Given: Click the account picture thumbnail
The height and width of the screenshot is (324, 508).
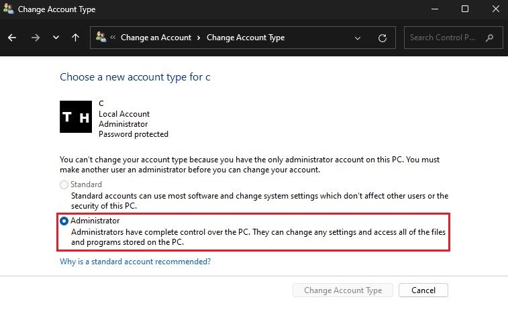Looking at the screenshot, I should (x=76, y=117).
